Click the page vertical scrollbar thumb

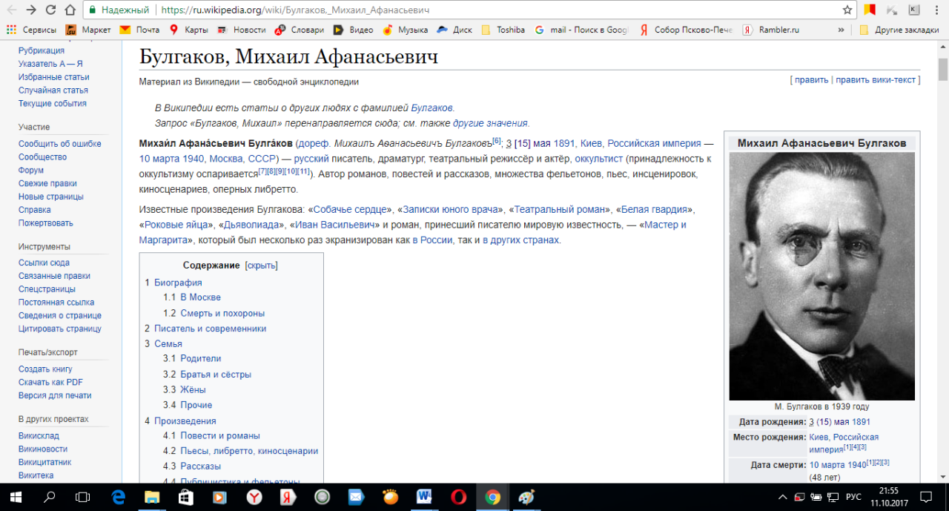tap(943, 69)
